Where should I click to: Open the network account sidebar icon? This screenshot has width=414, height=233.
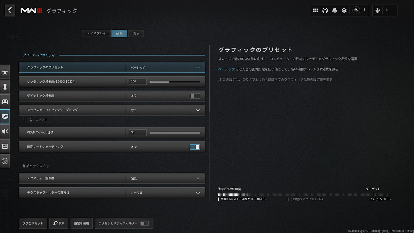pyautogui.click(x=5, y=161)
